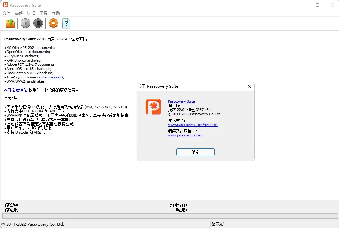Viewport: 339px width, 228px height.
Task: Close the 关于 Passcovery Suite dialog
Action: pos(249,86)
